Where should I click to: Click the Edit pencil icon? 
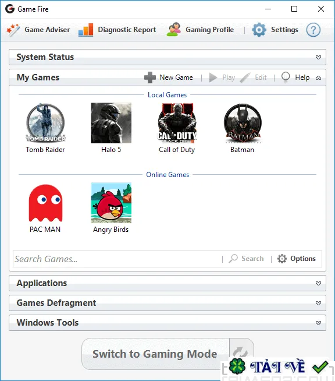(x=245, y=77)
